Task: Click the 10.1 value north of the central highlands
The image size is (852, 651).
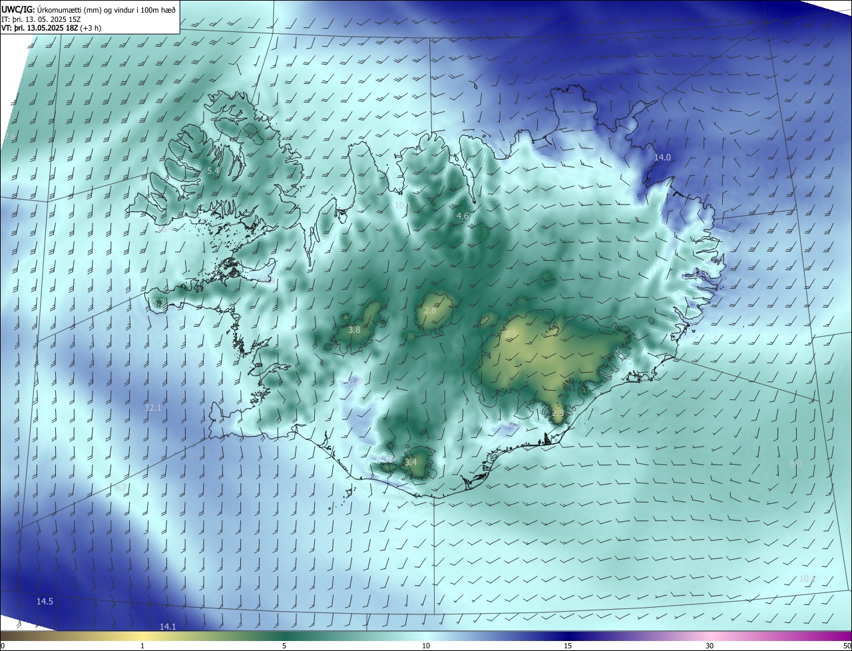Action: [x=402, y=206]
